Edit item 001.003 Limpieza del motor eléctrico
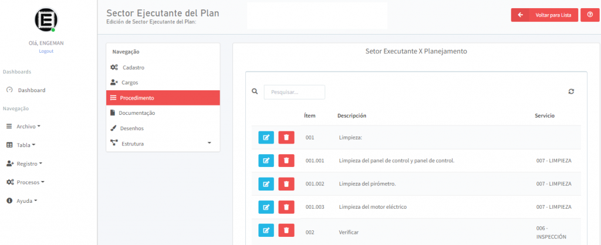Viewport: 601px width, 245px height. tap(266, 207)
